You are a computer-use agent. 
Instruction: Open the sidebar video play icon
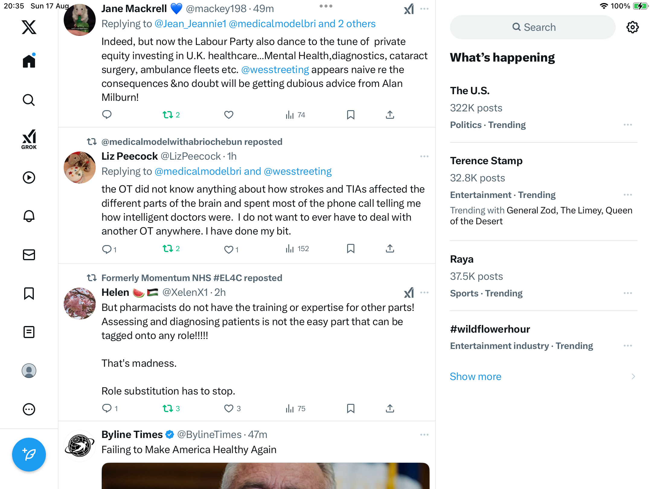pos(29,177)
